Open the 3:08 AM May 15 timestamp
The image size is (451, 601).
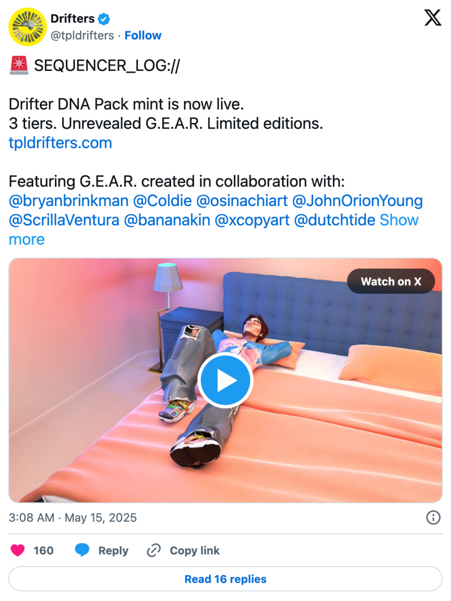click(73, 518)
